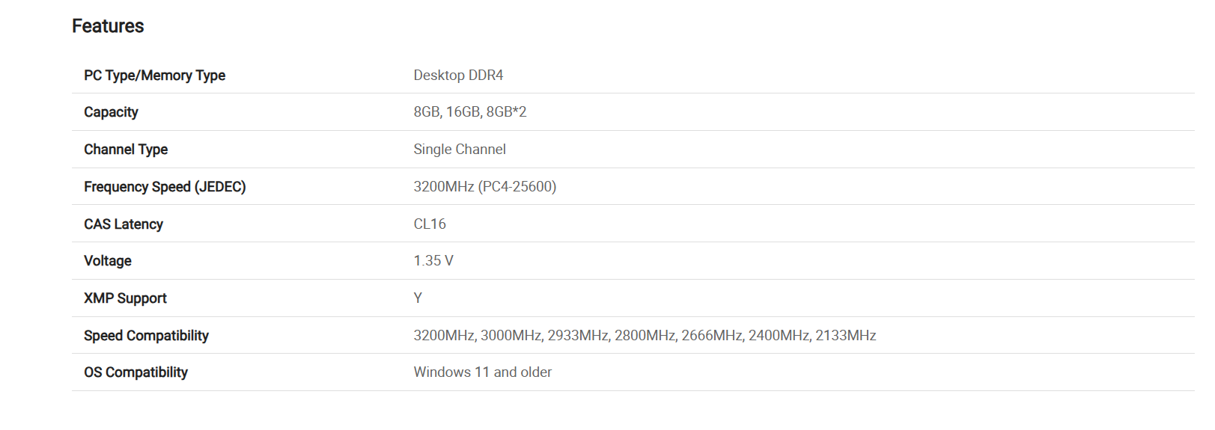
Task: Select the CAS Latency label
Action: point(124,224)
